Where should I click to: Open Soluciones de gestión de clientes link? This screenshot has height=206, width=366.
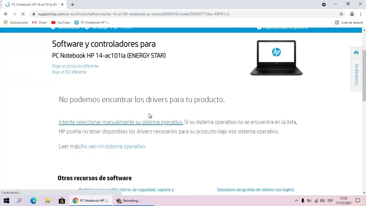[x=255, y=190]
